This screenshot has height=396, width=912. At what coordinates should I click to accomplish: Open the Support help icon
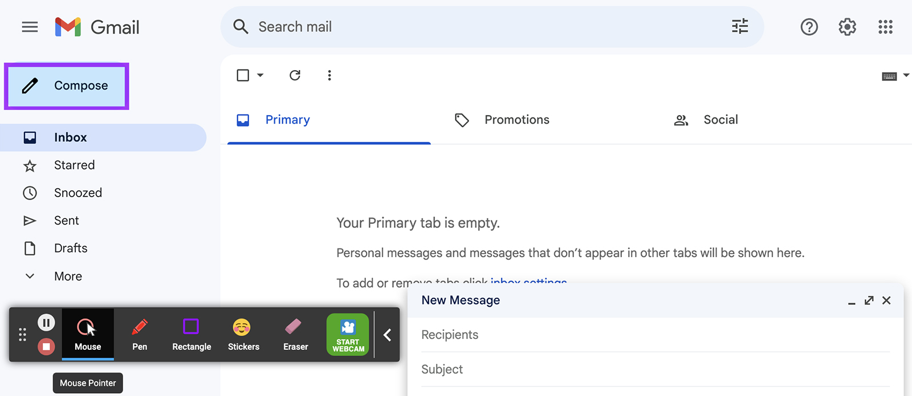pos(809,27)
